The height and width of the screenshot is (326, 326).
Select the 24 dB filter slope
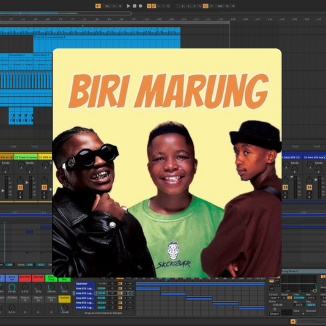[290, 298]
